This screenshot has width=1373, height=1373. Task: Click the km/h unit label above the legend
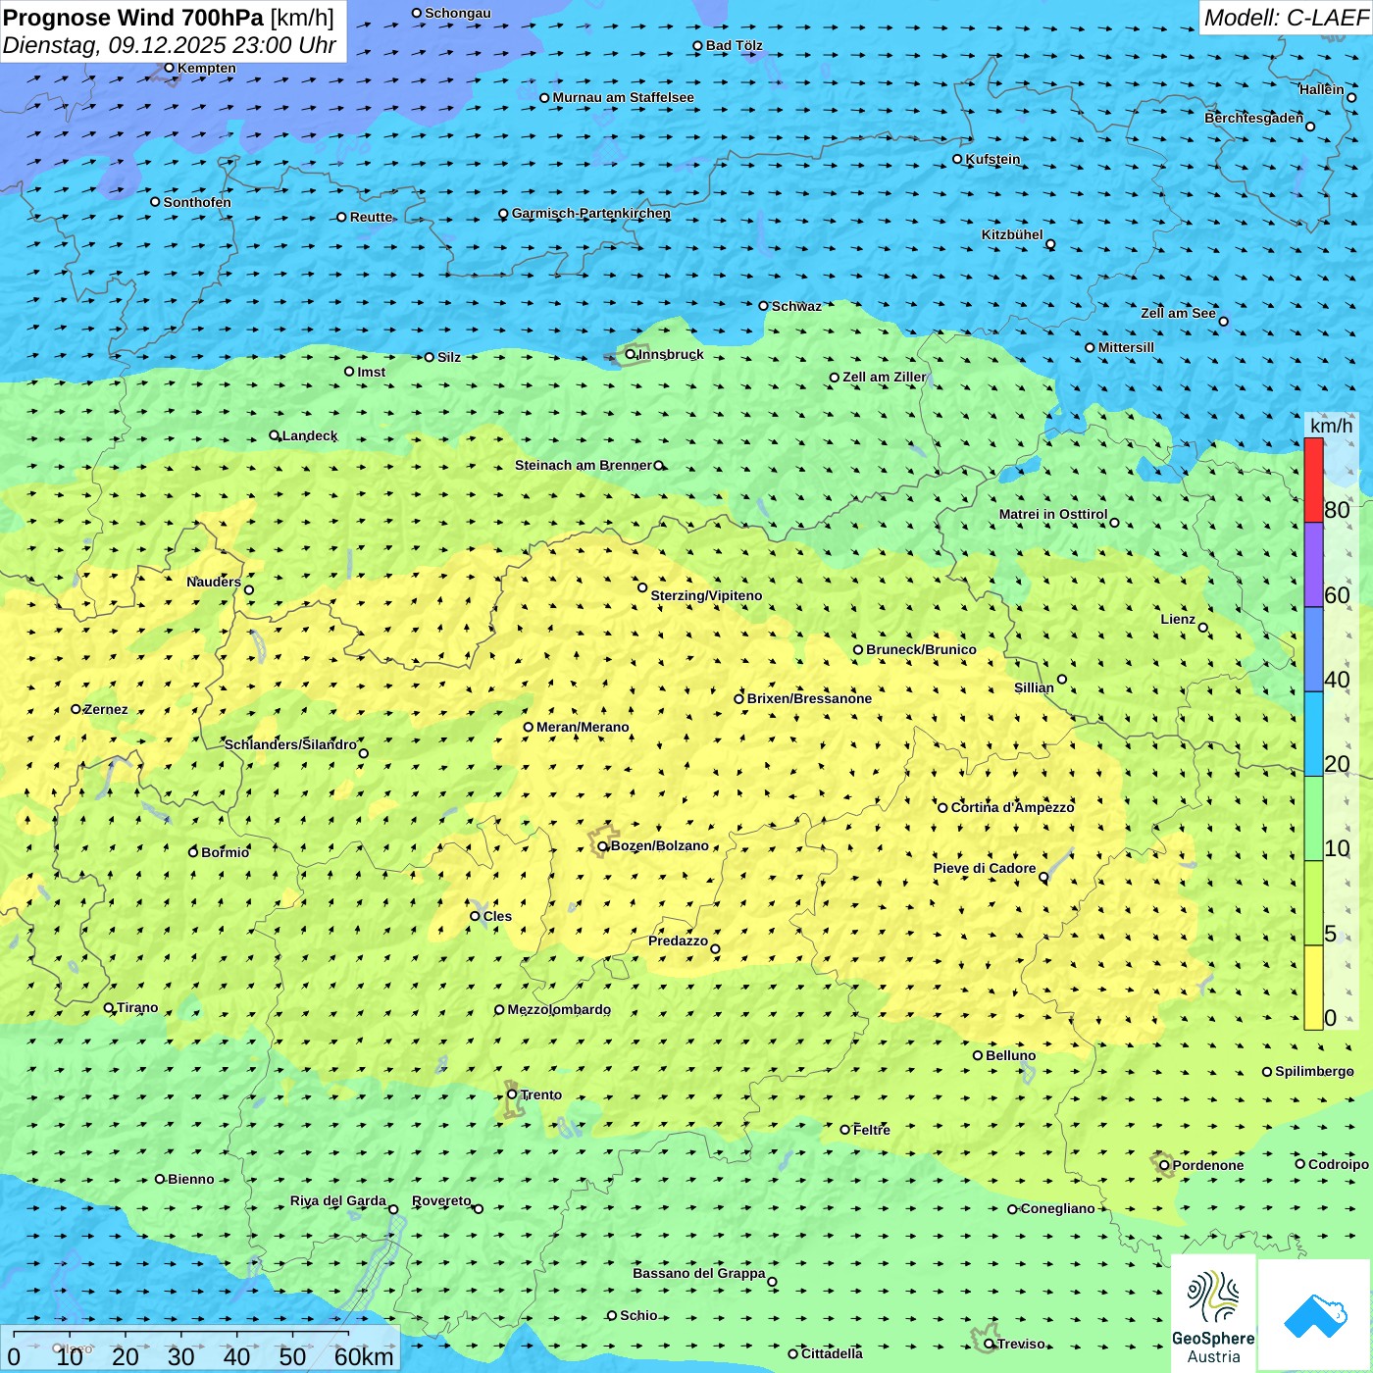1331,426
